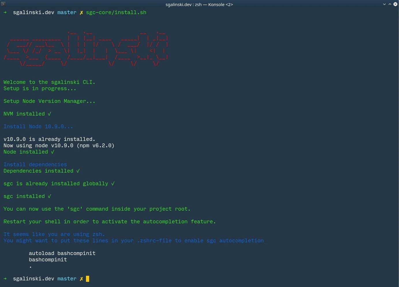
Task: Click the checkmark after 'Dependencies installed'
Action: pyautogui.click(x=78, y=171)
